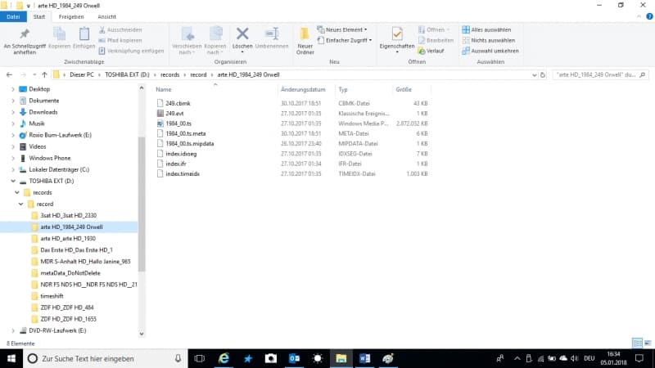Select file 249.evt
The image size is (655, 368).
click(x=174, y=113)
